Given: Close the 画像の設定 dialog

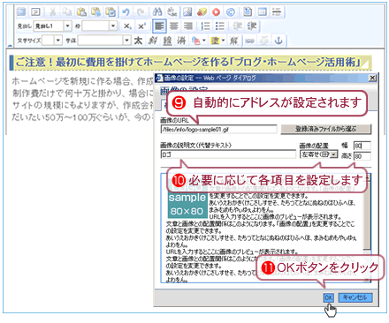Looking at the screenshot, I should 372,78.
